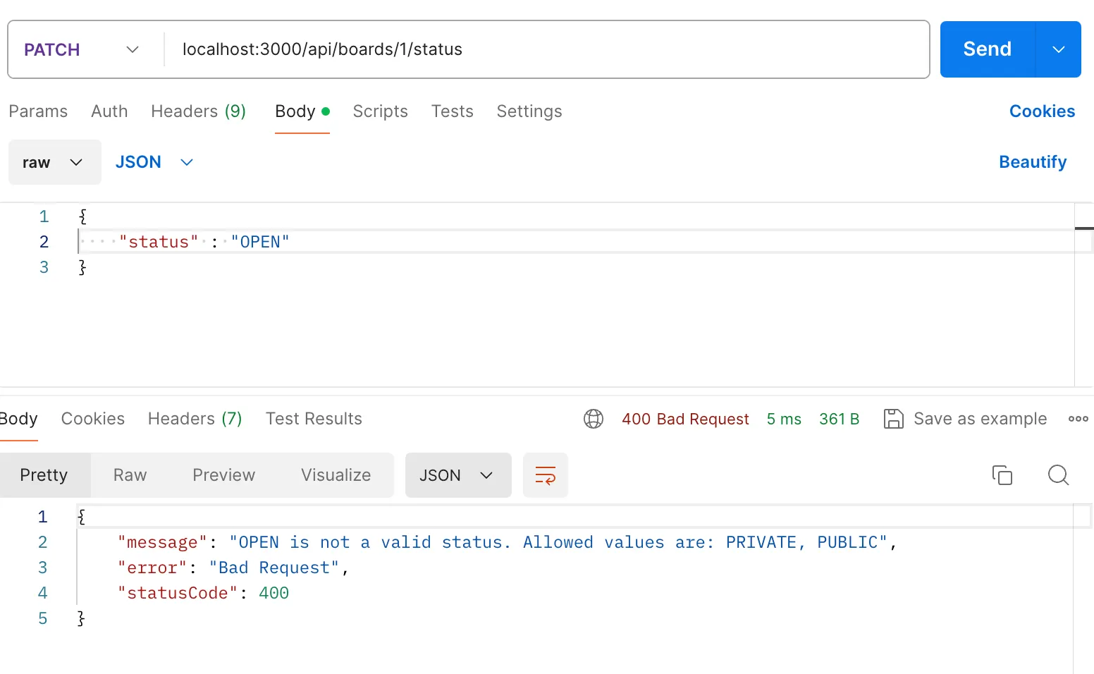The width and height of the screenshot is (1094, 674).
Task: Open the response Headers (7) tab
Action: (195, 419)
